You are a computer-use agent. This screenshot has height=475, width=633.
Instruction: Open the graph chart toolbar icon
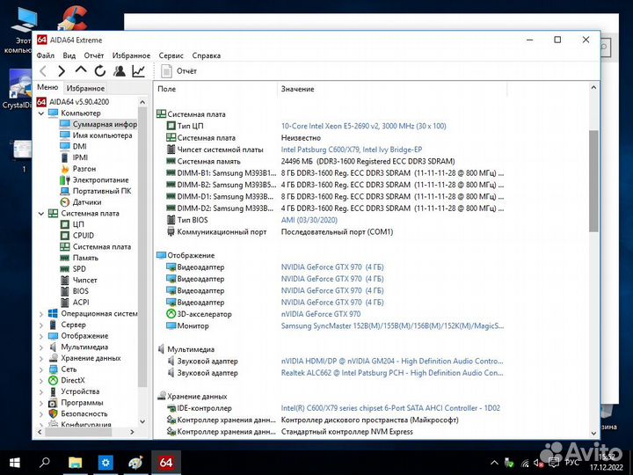pyautogui.click(x=139, y=71)
